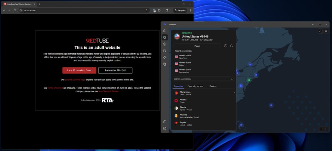Connect to recent United States Dallas
Image resolution: width=332 pixels, height=151 pixels.
point(203,64)
